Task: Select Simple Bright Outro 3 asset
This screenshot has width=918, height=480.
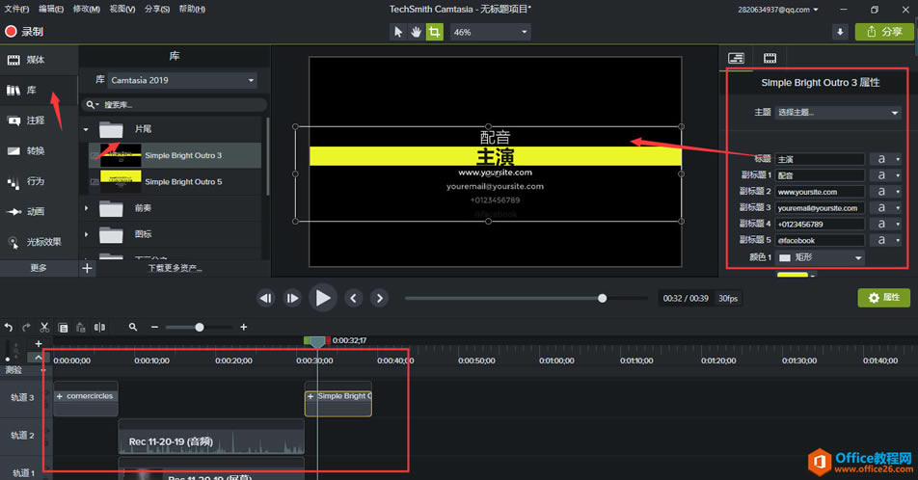Action: tap(175, 156)
